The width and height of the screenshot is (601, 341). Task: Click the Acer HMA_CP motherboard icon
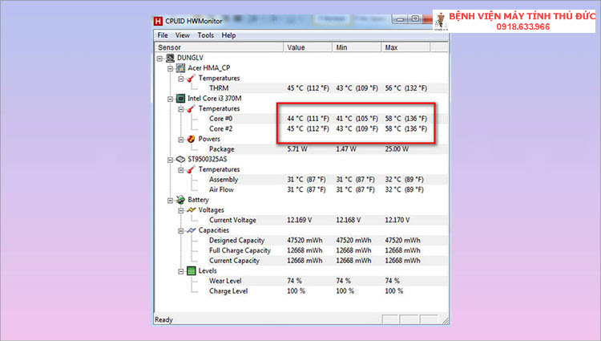click(x=180, y=68)
